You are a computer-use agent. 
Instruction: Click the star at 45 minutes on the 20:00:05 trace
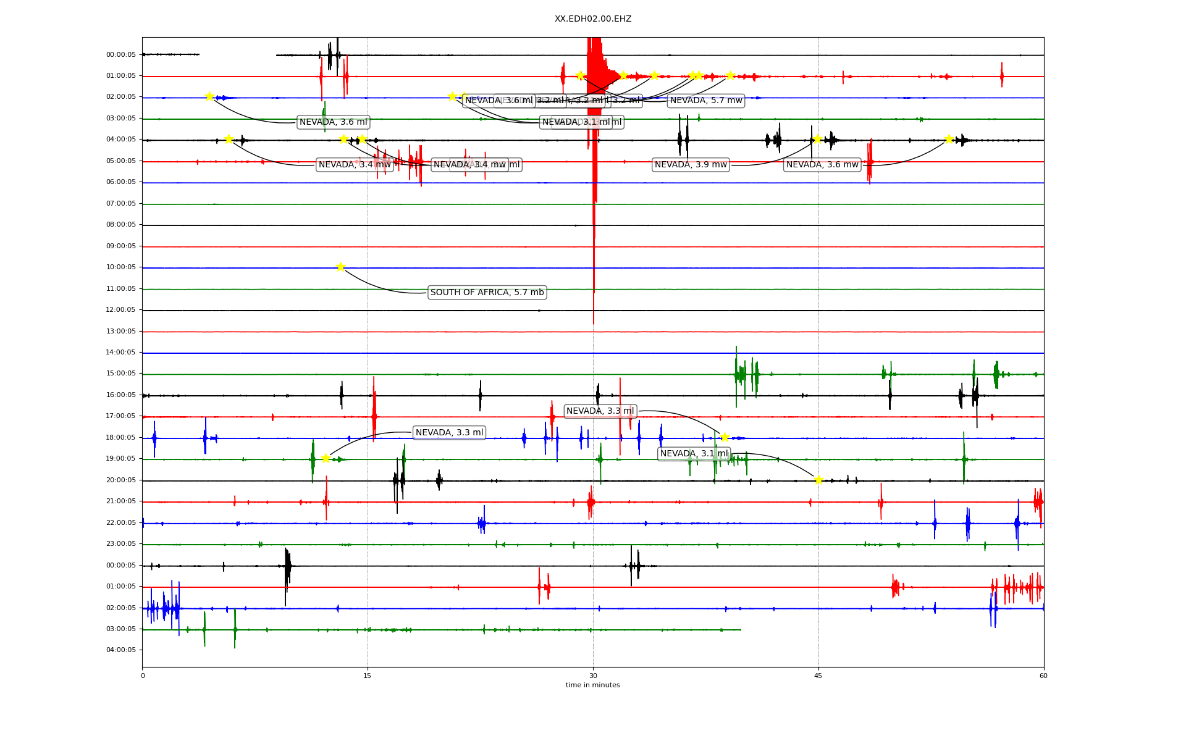point(818,480)
